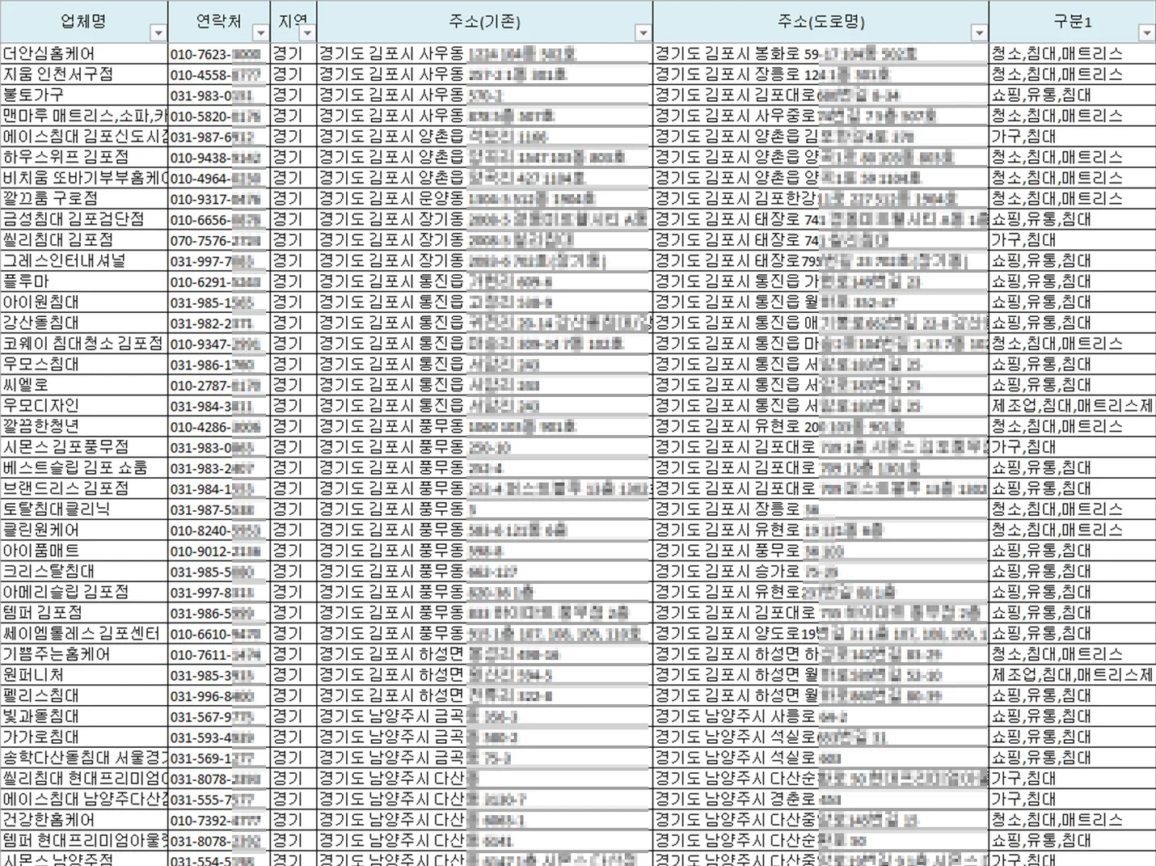Viewport: 1156px width, 866px height.
Task: Click the cell 더안심홈케어
Action: 84,53
